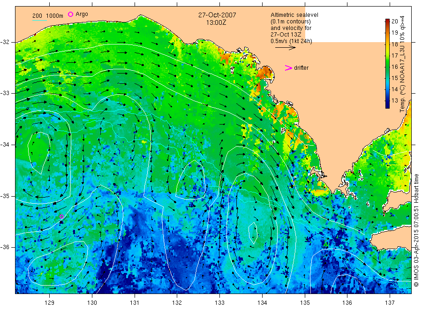Image resolution: width=422 pixels, height=309 pixels.
Task: Click latitude axis label -32
Action: point(5,42)
